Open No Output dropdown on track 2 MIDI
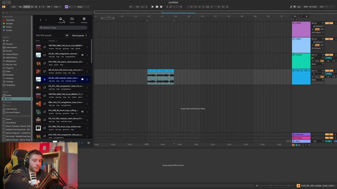 (318, 48)
